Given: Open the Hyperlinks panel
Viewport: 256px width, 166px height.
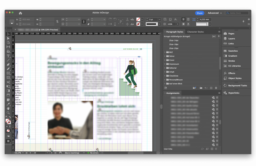Looking at the screenshot, I should 233,93.
